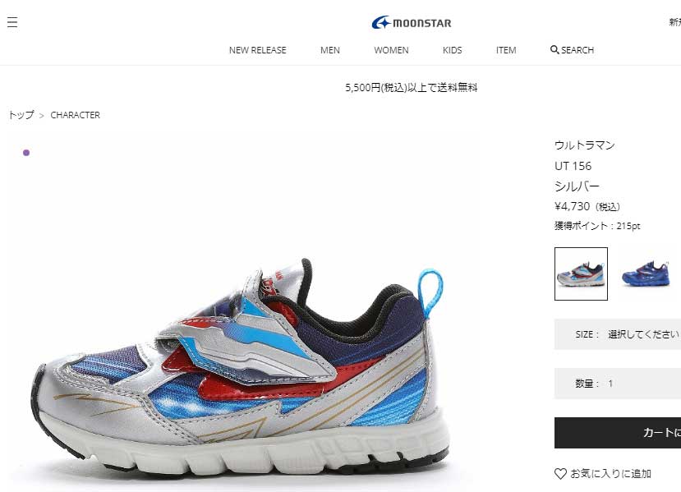Expand the SIZE dropdown

pos(618,334)
